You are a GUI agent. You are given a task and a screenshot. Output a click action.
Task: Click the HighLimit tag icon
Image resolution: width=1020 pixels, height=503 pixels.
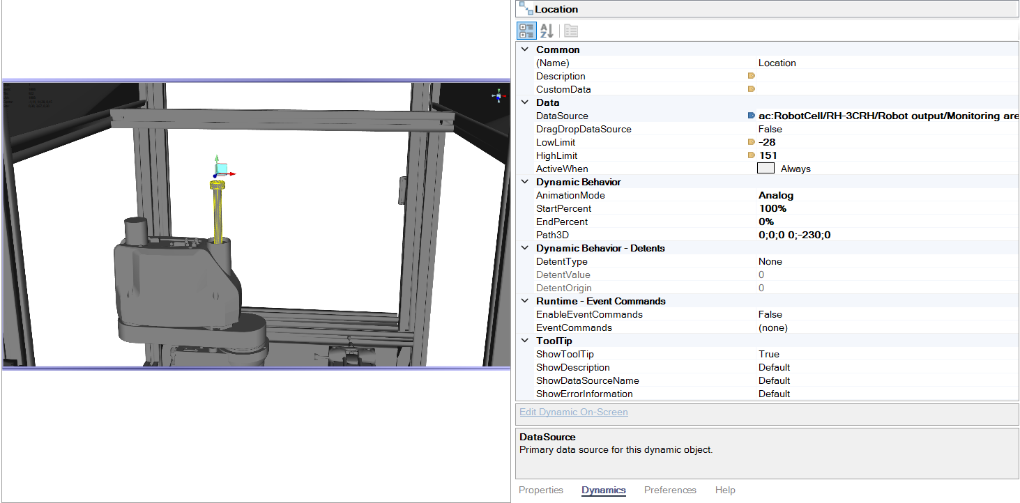tap(751, 155)
